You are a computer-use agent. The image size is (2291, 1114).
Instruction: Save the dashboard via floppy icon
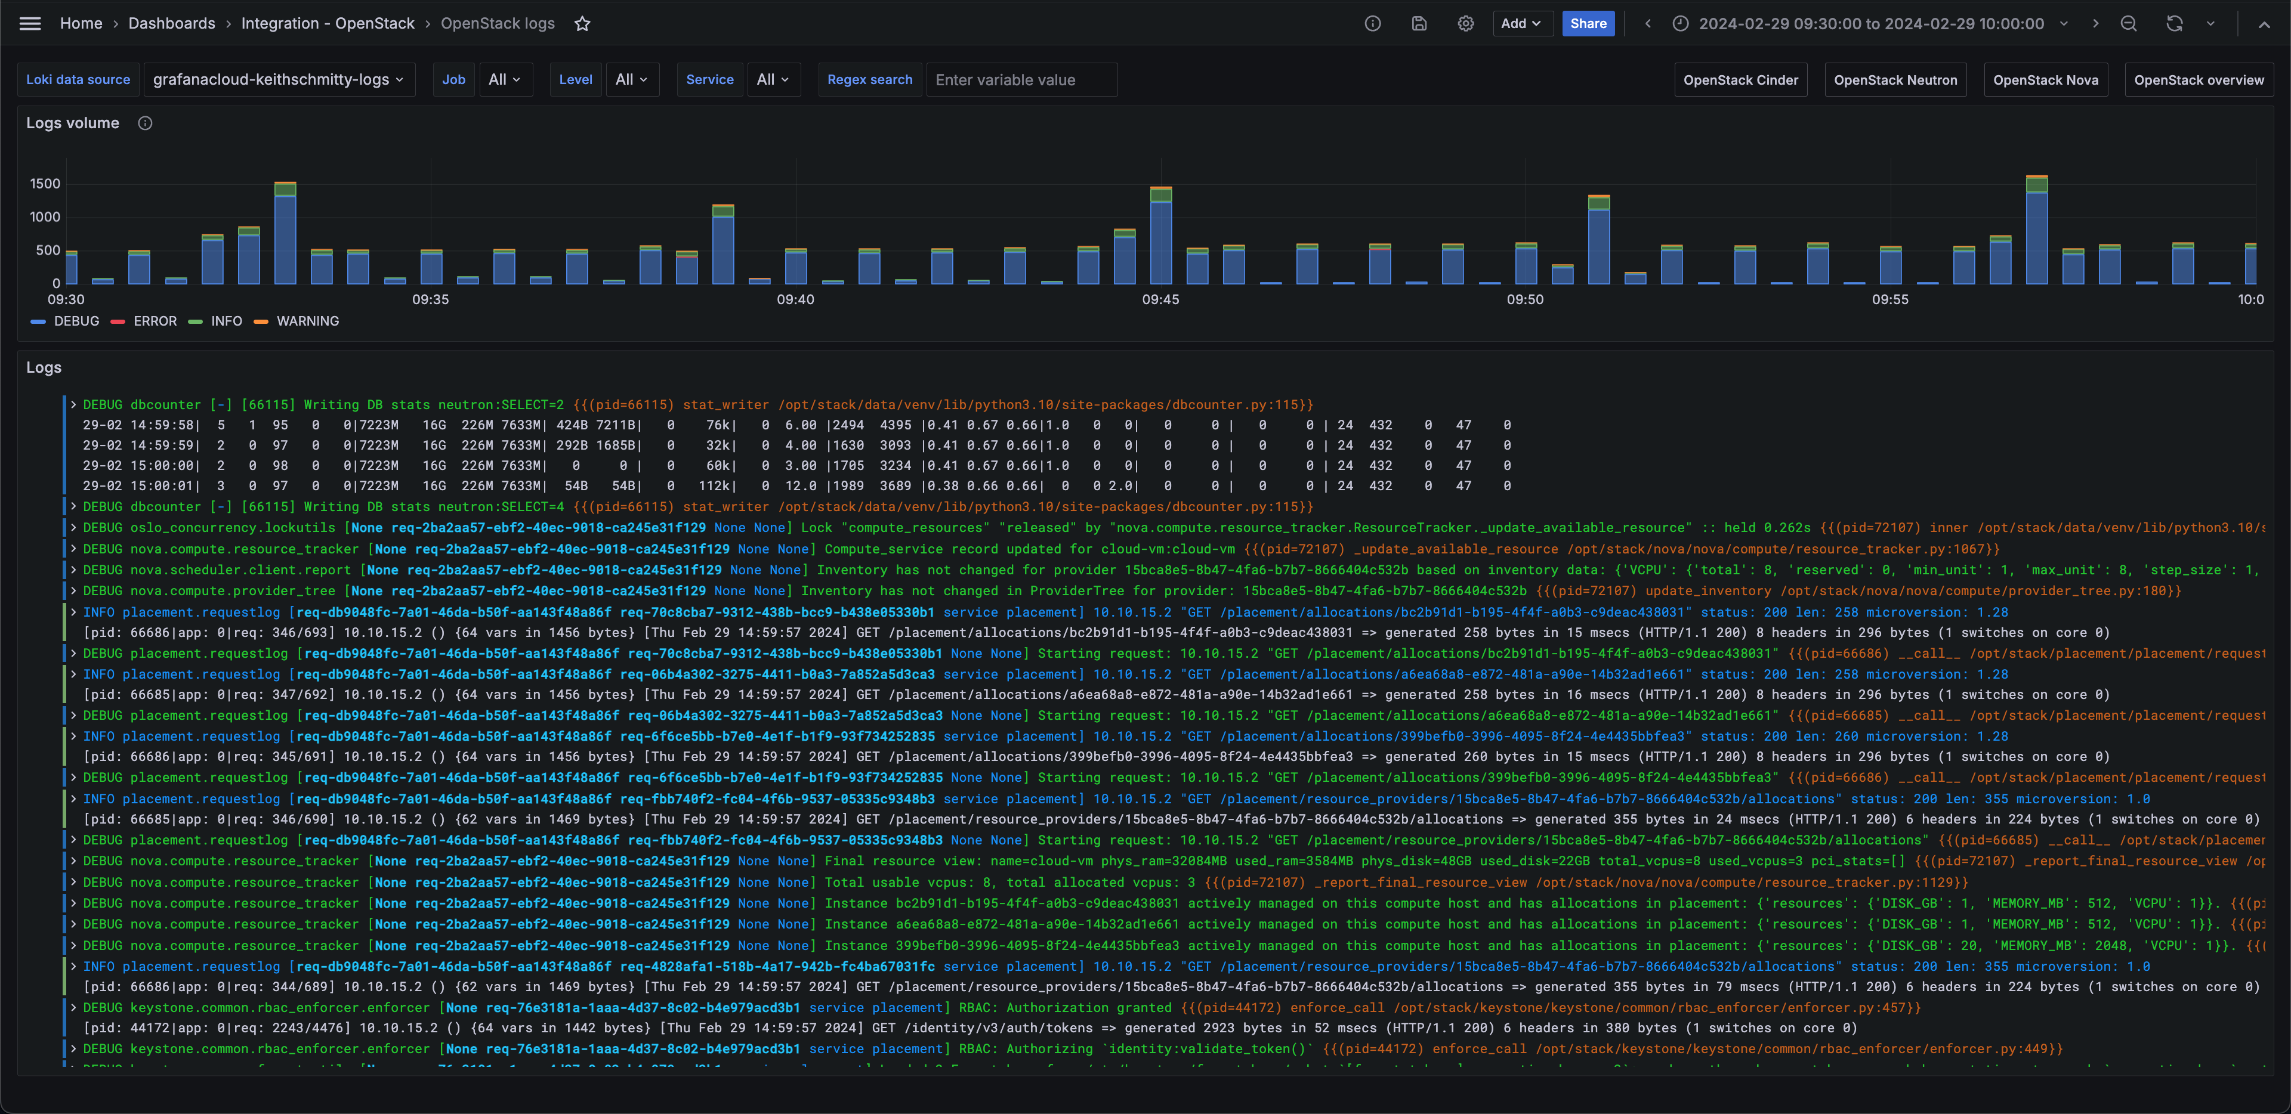click(1419, 24)
